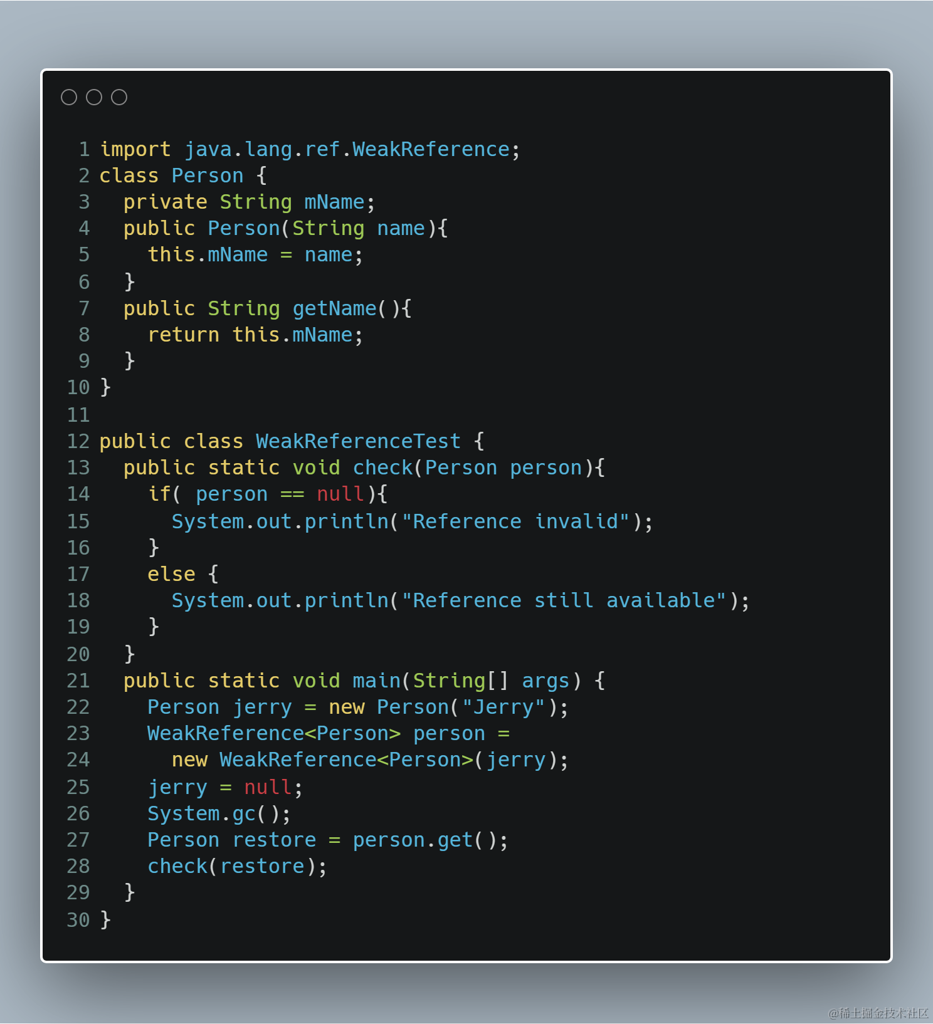Click 'main(String[] args)' on line 21
The width and height of the screenshot is (933, 1024).
[x=467, y=681]
